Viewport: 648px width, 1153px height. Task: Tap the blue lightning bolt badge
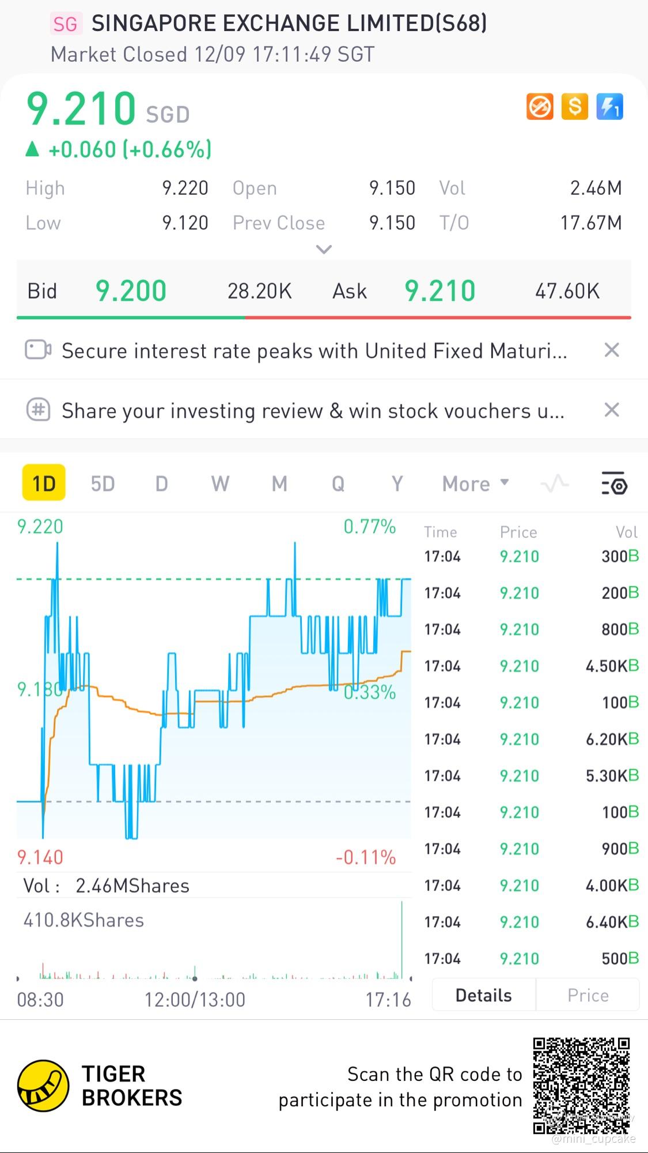tap(609, 107)
